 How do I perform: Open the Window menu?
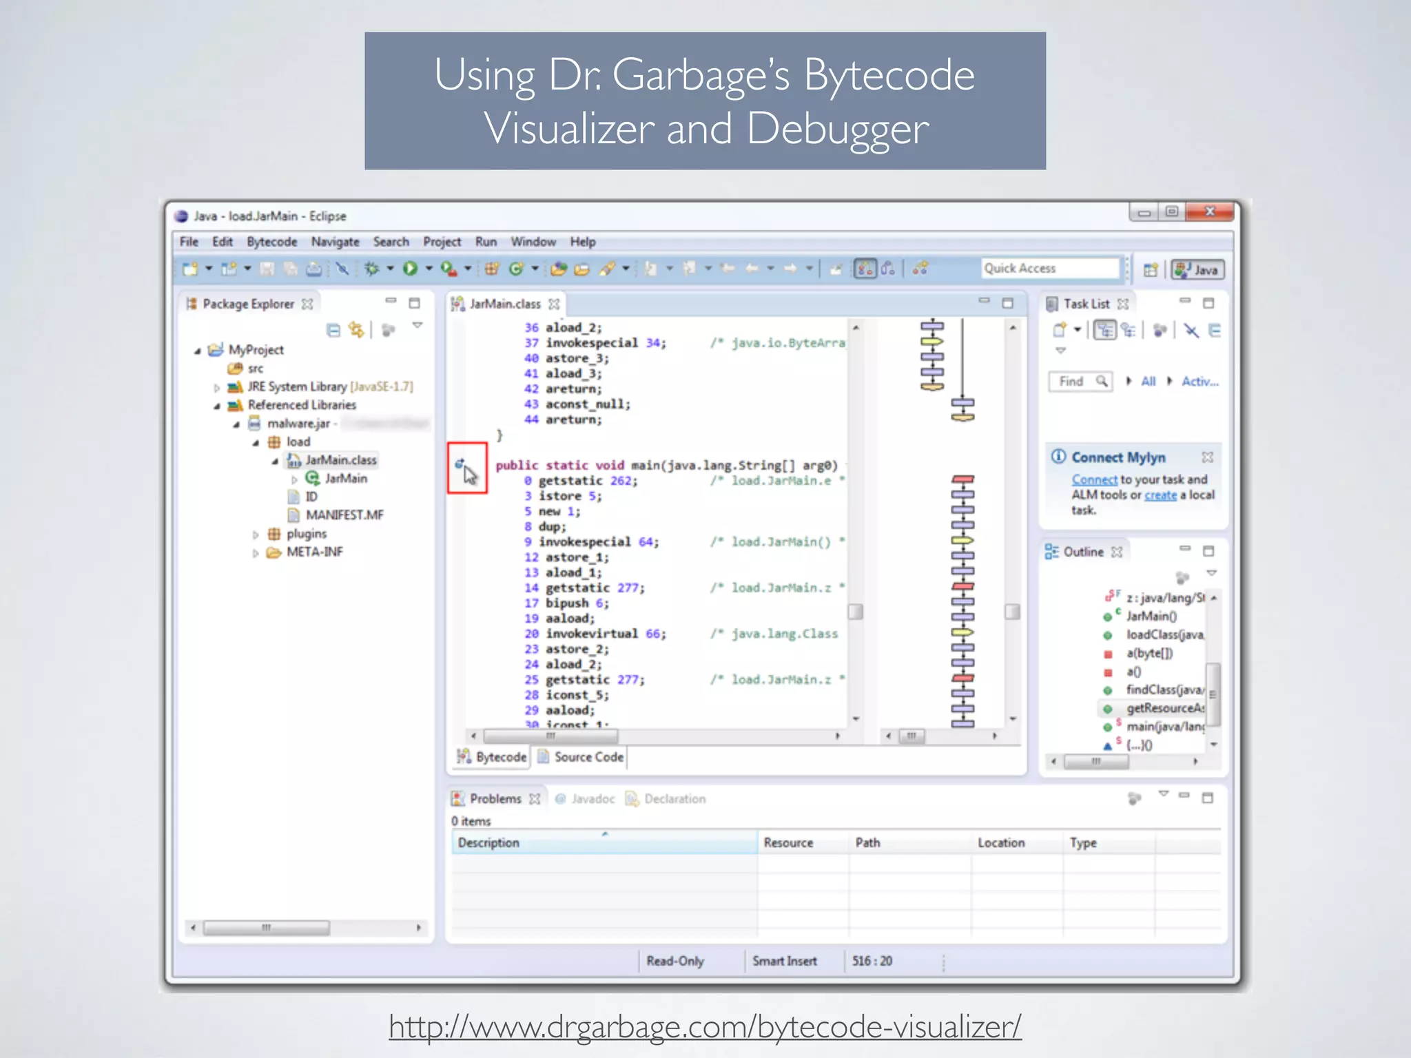tap(533, 242)
